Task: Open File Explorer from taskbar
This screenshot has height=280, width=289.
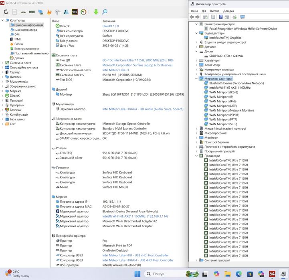Action: [x=228, y=274]
